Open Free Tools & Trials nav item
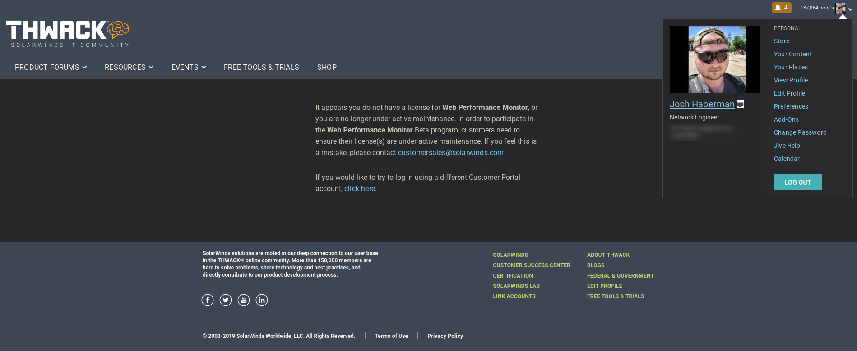The width and height of the screenshot is (857, 351). point(261,67)
